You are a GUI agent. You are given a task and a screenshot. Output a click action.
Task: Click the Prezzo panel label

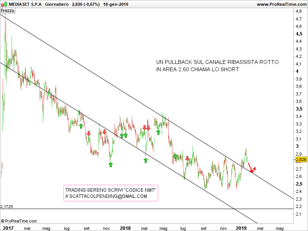(8, 10)
